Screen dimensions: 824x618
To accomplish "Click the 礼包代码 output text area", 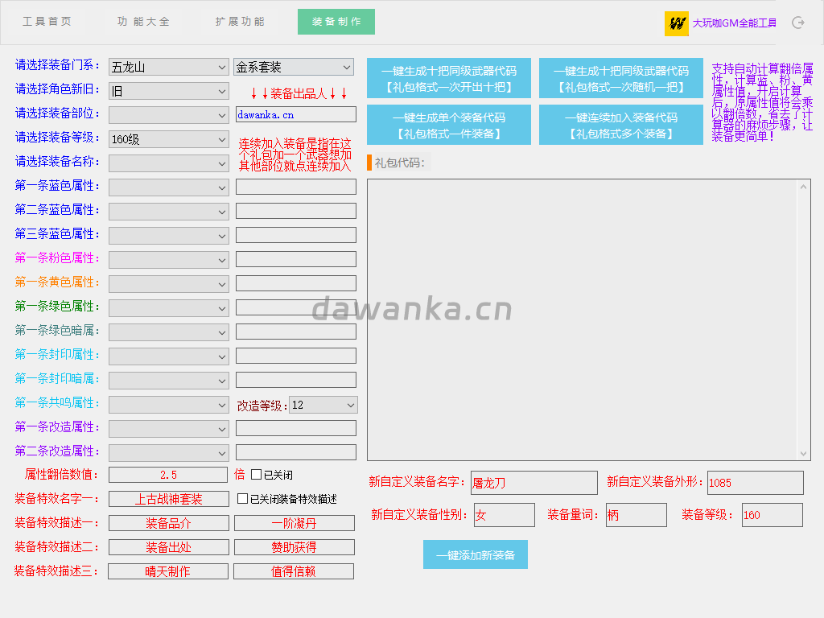I will pyautogui.click(x=588, y=319).
